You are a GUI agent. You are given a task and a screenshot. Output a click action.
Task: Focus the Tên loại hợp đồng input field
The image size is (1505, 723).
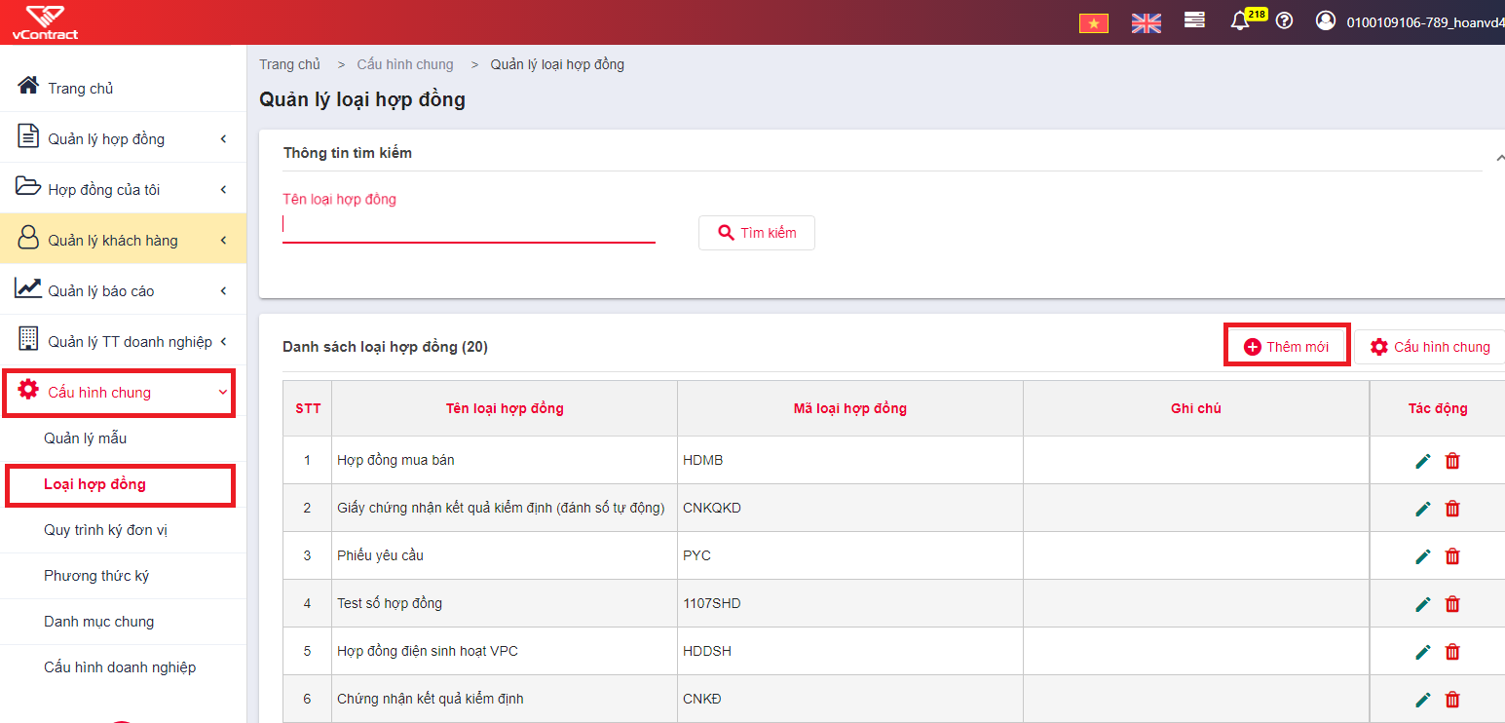point(469,226)
